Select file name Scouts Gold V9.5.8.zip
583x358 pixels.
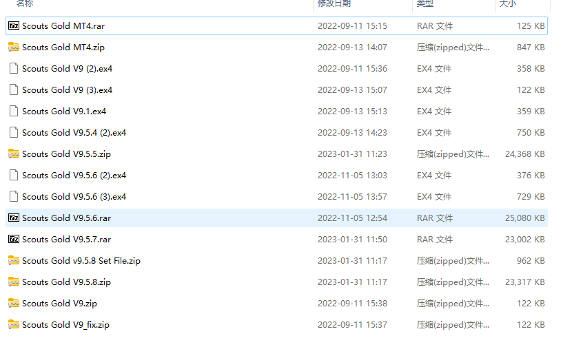coord(66,282)
